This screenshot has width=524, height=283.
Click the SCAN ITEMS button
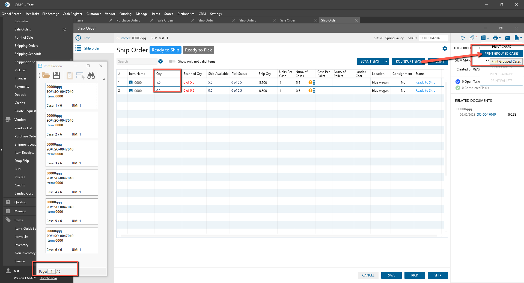[370, 61]
